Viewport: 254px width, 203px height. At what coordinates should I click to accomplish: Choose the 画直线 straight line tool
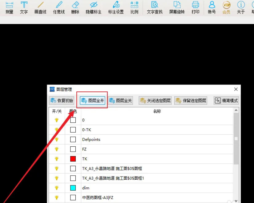(40, 8)
